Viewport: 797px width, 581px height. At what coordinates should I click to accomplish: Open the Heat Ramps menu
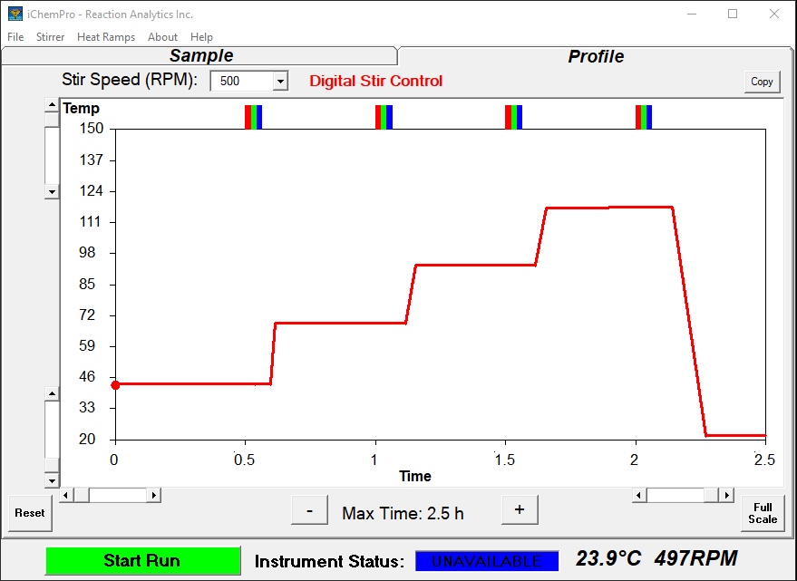pyautogui.click(x=106, y=37)
